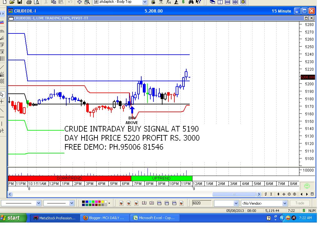The width and height of the screenshot is (320, 240).
Task: Open the zAdaptick expert advisor dropdown
Action: (x=145, y=2)
